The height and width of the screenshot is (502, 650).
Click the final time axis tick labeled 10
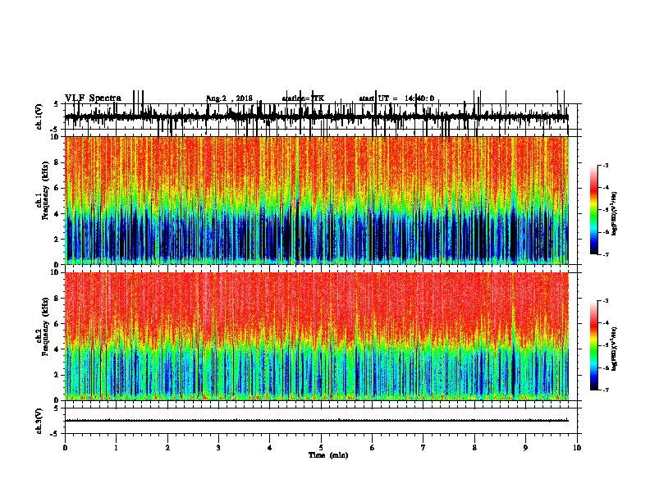click(577, 448)
